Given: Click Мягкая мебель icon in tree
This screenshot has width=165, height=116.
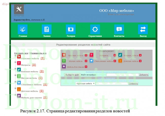Looking at the screenshot, I should pyautogui.click(x=19, y=76).
